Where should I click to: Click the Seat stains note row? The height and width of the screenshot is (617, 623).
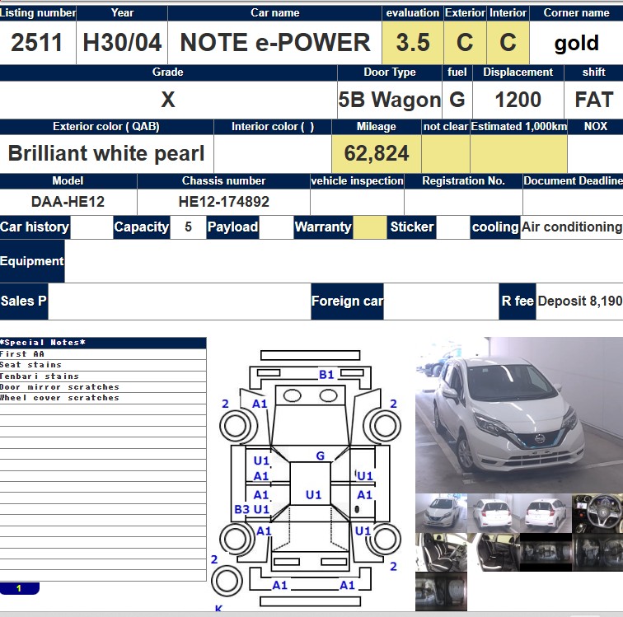tap(103, 365)
